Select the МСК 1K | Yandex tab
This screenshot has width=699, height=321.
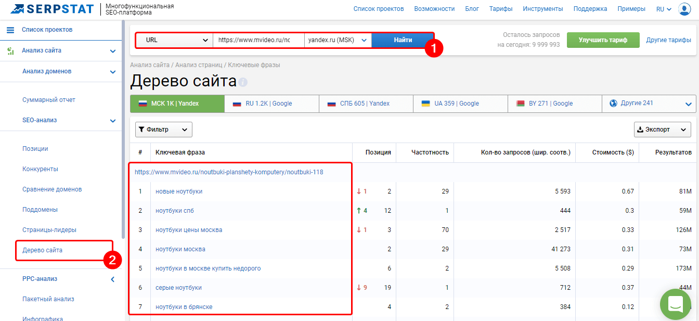click(x=177, y=104)
